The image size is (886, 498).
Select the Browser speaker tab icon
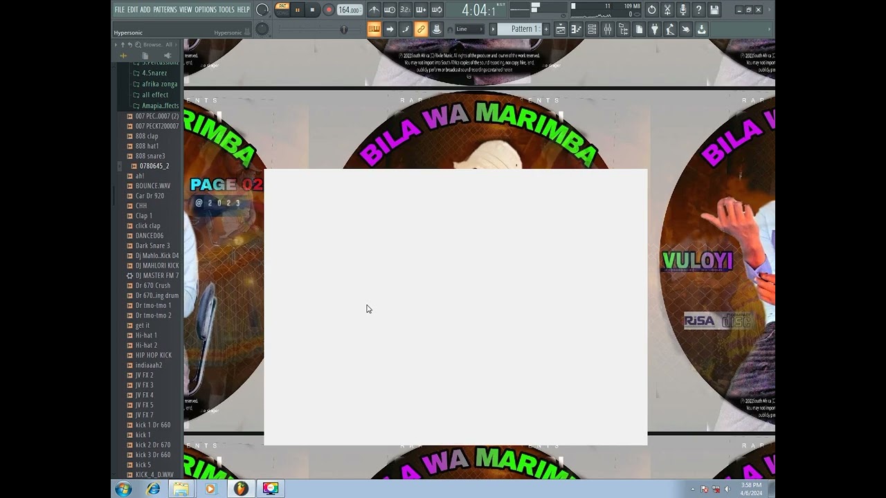click(x=167, y=55)
